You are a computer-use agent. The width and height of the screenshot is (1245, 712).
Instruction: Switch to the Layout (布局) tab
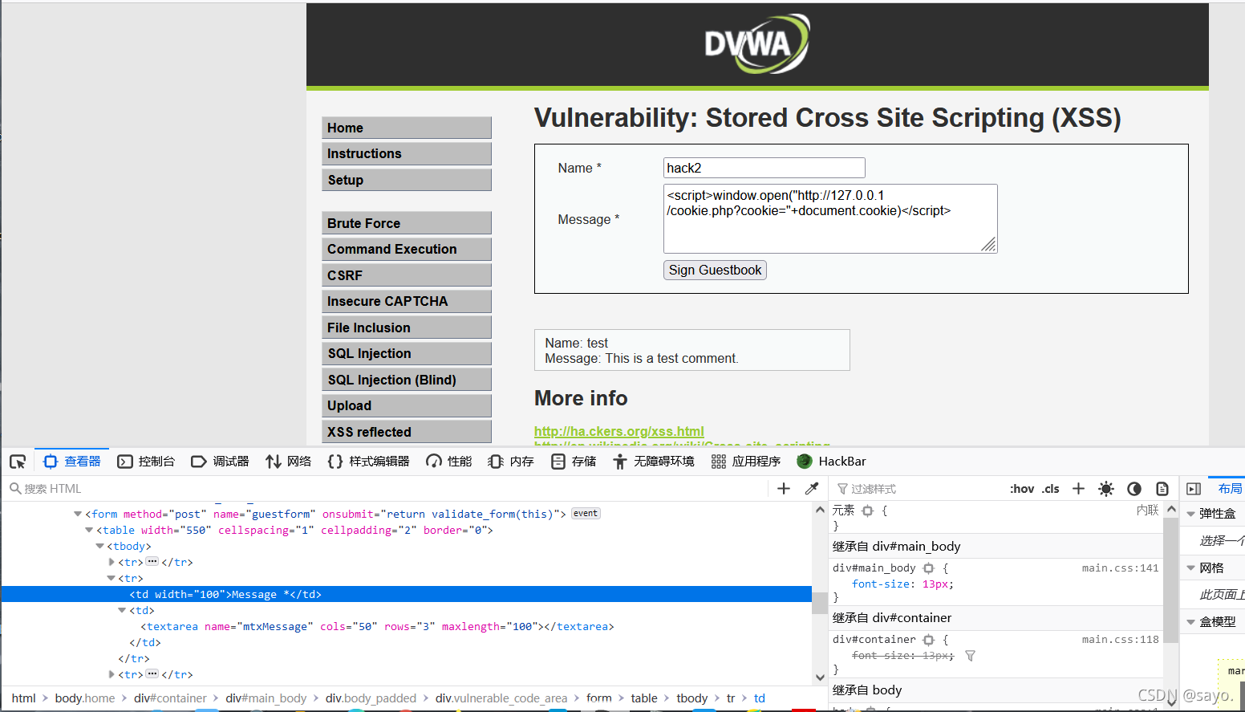tap(1229, 488)
